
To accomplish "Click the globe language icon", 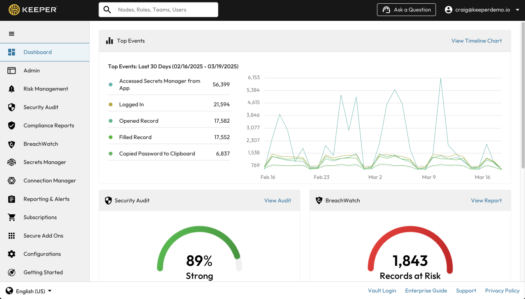I will click(9, 291).
